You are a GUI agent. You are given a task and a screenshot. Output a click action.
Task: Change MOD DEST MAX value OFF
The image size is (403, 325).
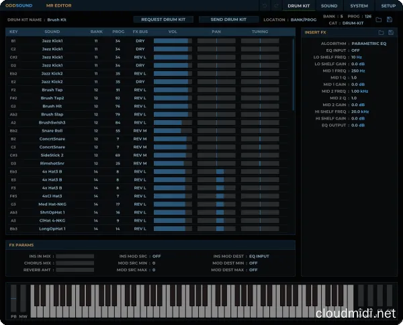[x=253, y=270]
